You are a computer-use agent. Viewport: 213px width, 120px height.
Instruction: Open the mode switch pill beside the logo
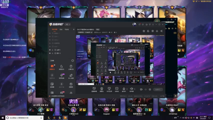point(68,24)
